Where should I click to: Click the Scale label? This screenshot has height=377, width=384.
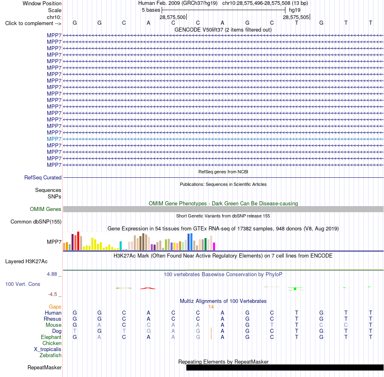tap(55, 10)
